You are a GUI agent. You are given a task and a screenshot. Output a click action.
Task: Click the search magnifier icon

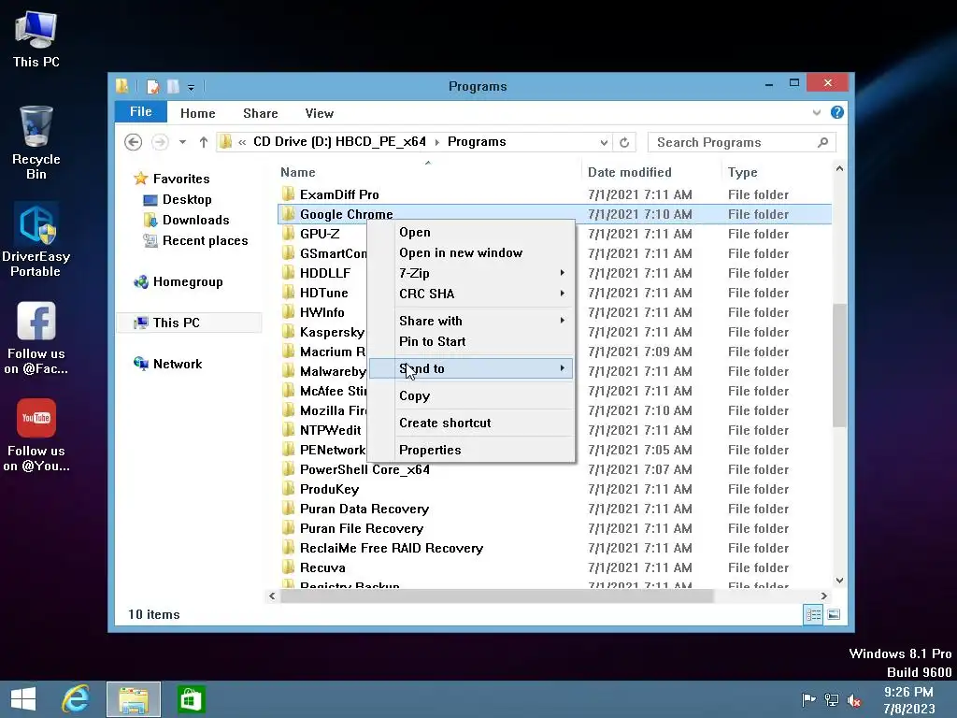point(822,142)
